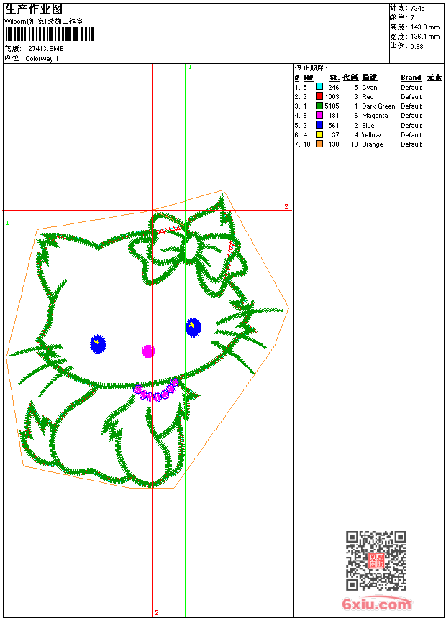Select the file name '127413.EMB'
Viewport: 446px width, 618px height.
44,48
